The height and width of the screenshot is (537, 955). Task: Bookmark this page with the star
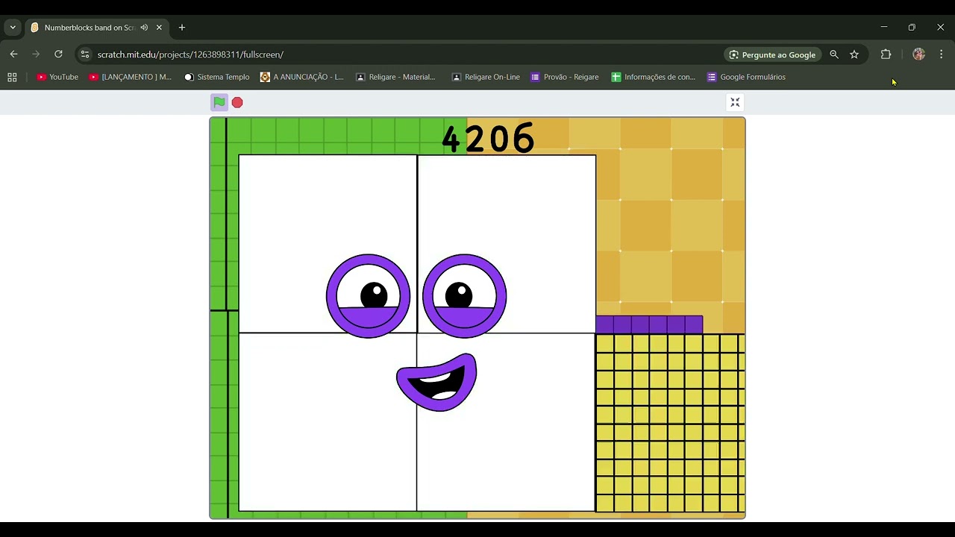point(854,54)
